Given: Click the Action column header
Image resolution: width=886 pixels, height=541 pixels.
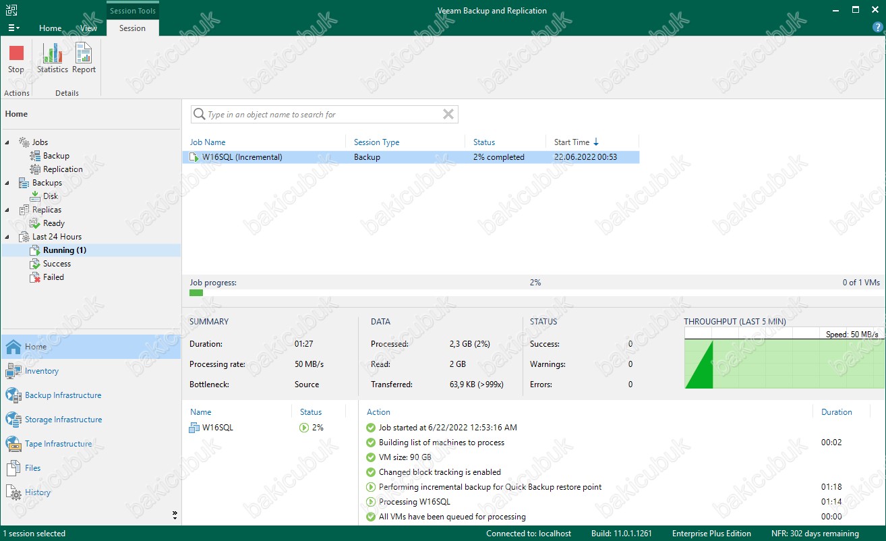Looking at the screenshot, I should 378,412.
